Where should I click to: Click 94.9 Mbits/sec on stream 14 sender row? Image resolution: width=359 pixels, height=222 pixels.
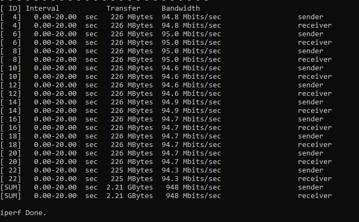pos(191,102)
